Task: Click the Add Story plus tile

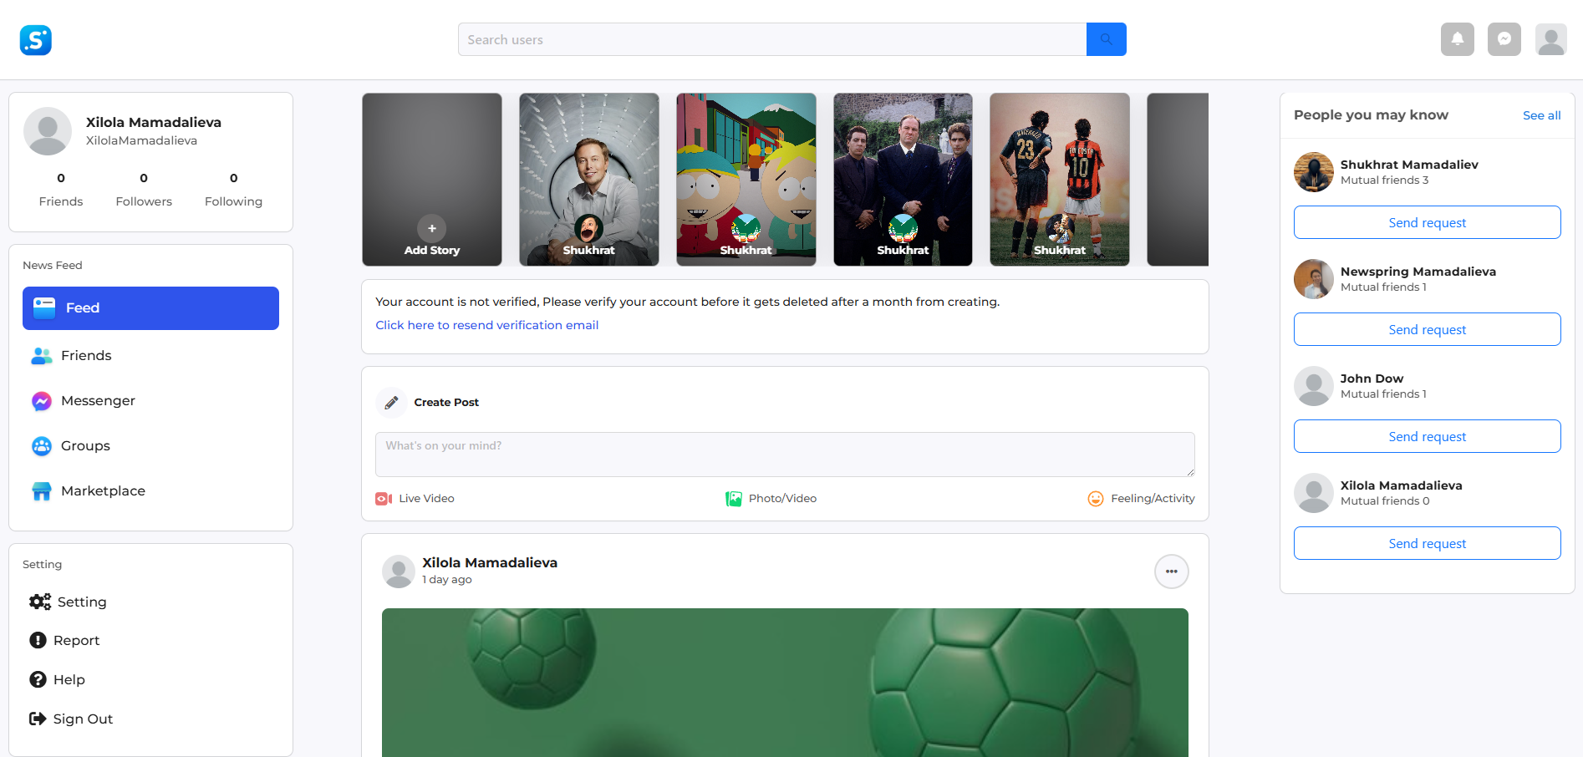Action: click(x=432, y=228)
